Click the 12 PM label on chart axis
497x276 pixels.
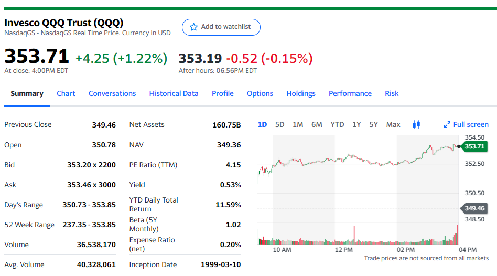tap(344, 250)
